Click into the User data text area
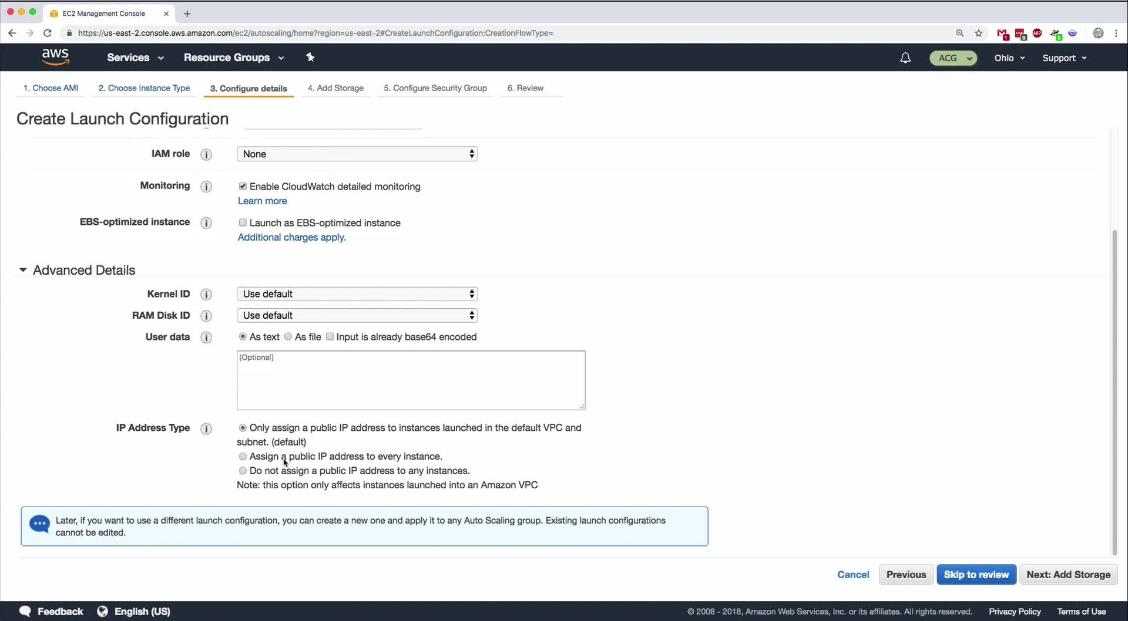The image size is (1128, 621). pos(411,380)
